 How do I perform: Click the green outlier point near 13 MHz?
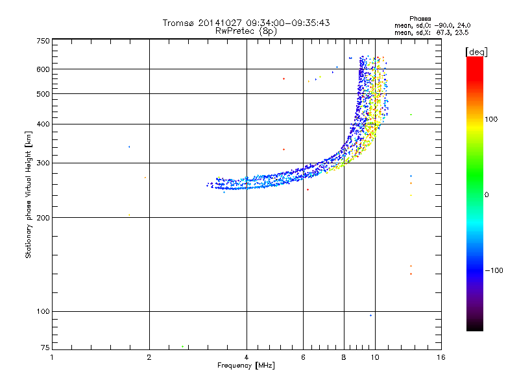pyautogui.click(x=411, y=115)
